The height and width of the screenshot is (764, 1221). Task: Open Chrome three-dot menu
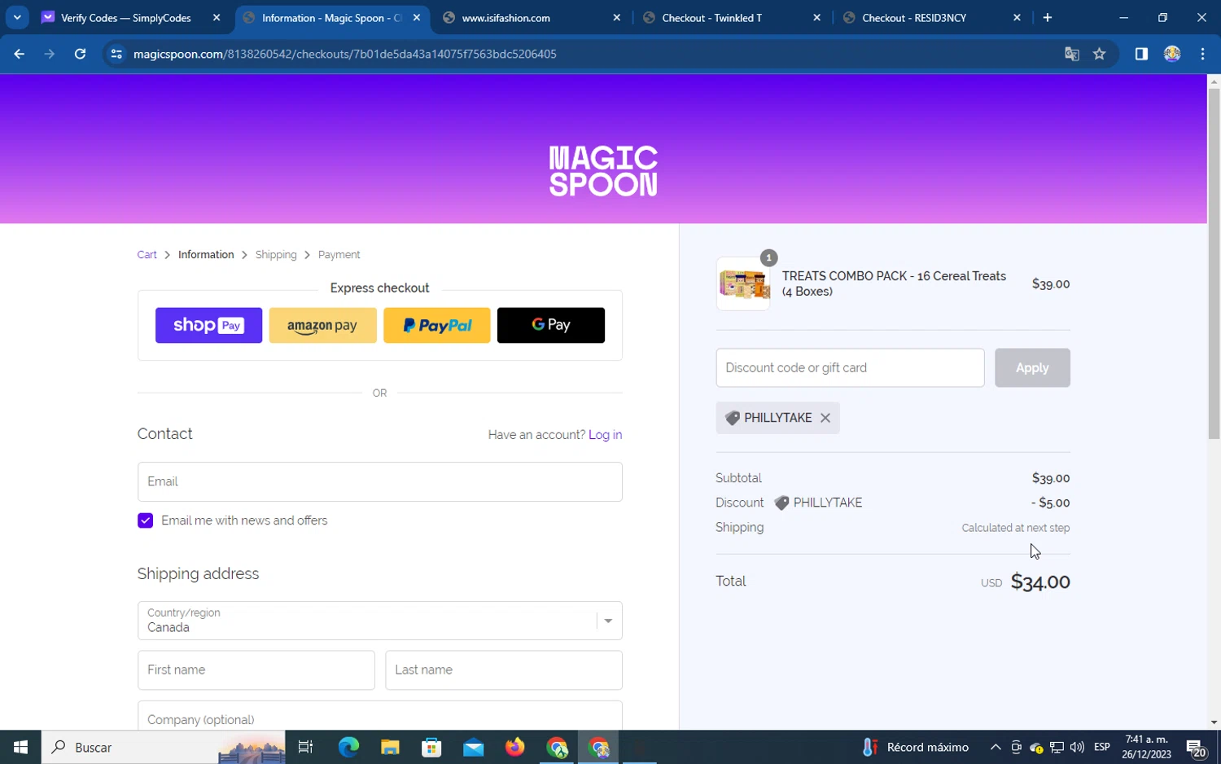(x=1202, y=54)
